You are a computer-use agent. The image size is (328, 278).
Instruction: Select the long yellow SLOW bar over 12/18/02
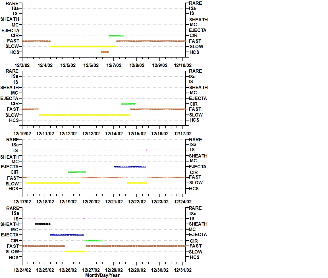pos(53,183)
